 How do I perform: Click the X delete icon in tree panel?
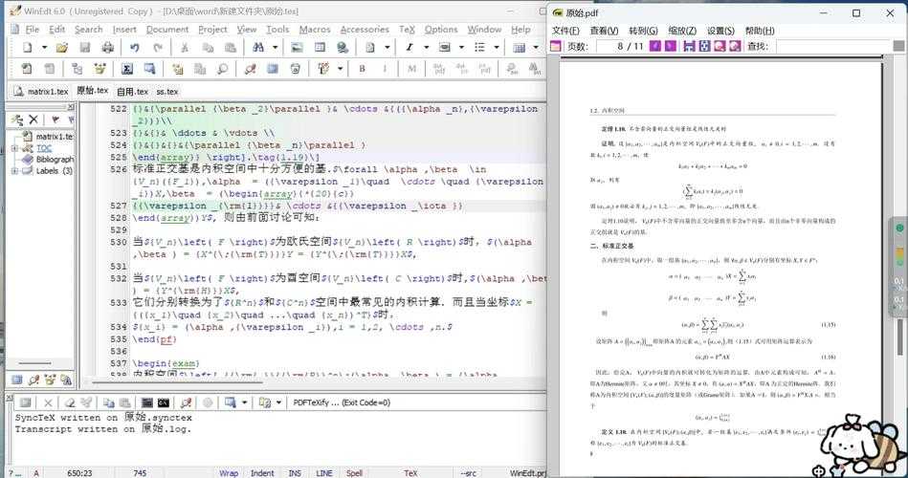pos(33,119)
